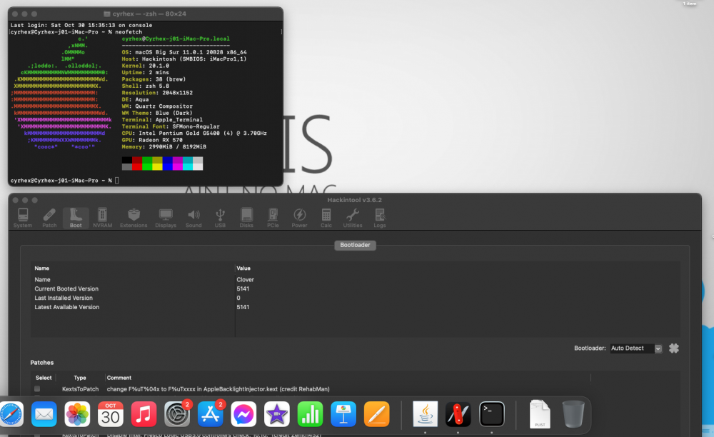Open the USB section in Hackintool

220,218
